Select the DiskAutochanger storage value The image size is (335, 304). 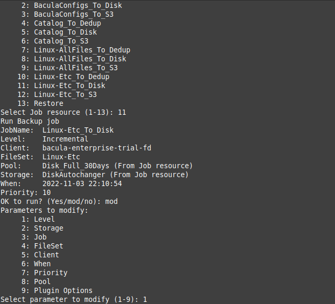pyautogui.click(x=74, y=175)
